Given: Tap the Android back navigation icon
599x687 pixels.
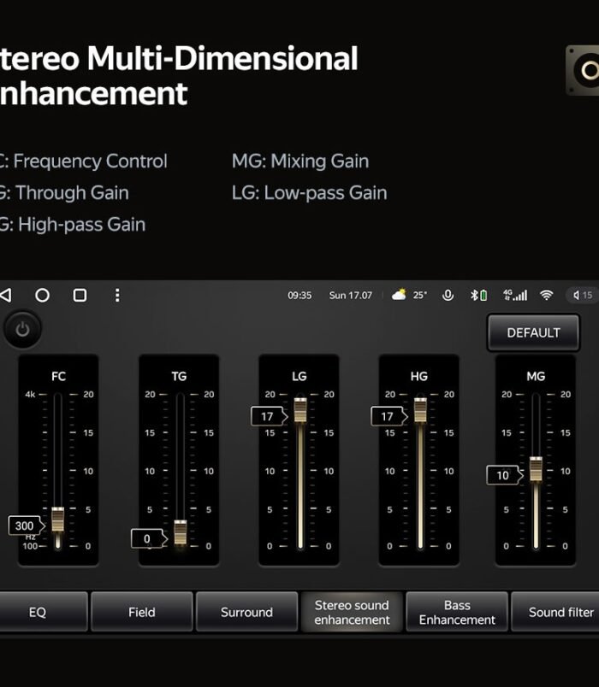Looking at the screenshot, I should (6, 296).
